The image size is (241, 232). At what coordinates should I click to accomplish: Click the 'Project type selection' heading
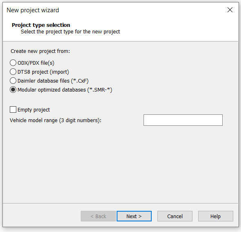click(x=41, y=25)
